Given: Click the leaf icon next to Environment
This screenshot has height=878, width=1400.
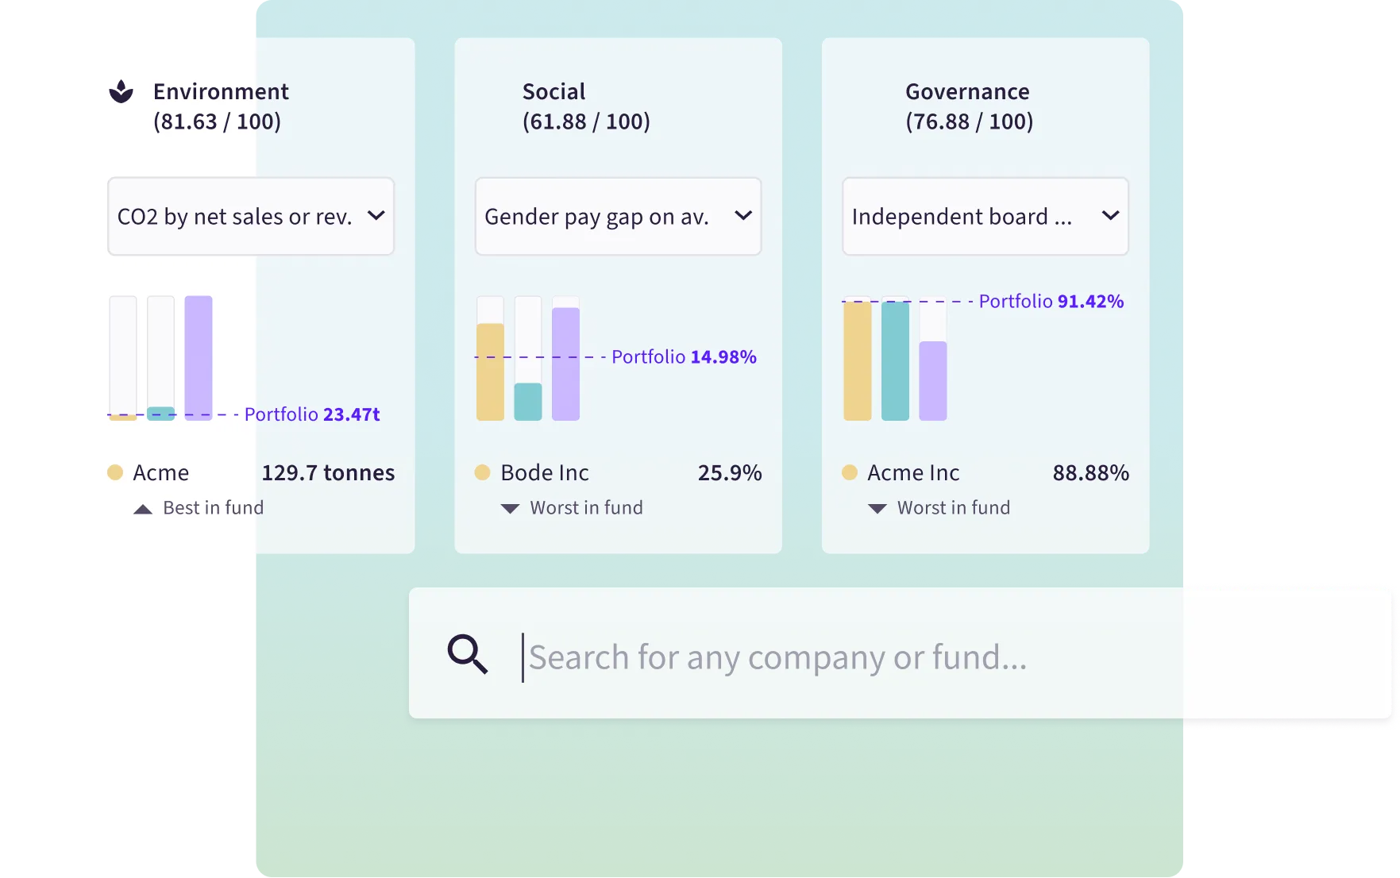Looking at the screenshot, I should coord(121,92).
